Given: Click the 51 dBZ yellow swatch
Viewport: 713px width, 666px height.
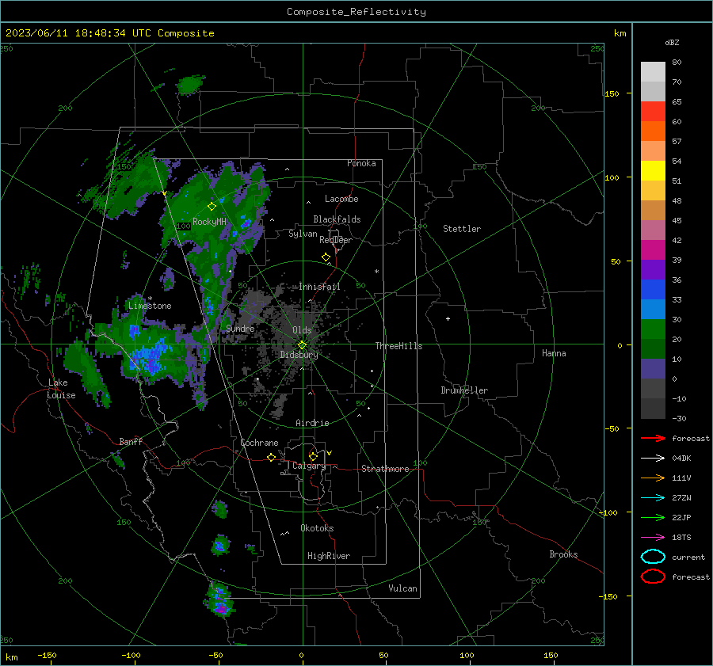Looking at the screenshot, I should point(653,170).
